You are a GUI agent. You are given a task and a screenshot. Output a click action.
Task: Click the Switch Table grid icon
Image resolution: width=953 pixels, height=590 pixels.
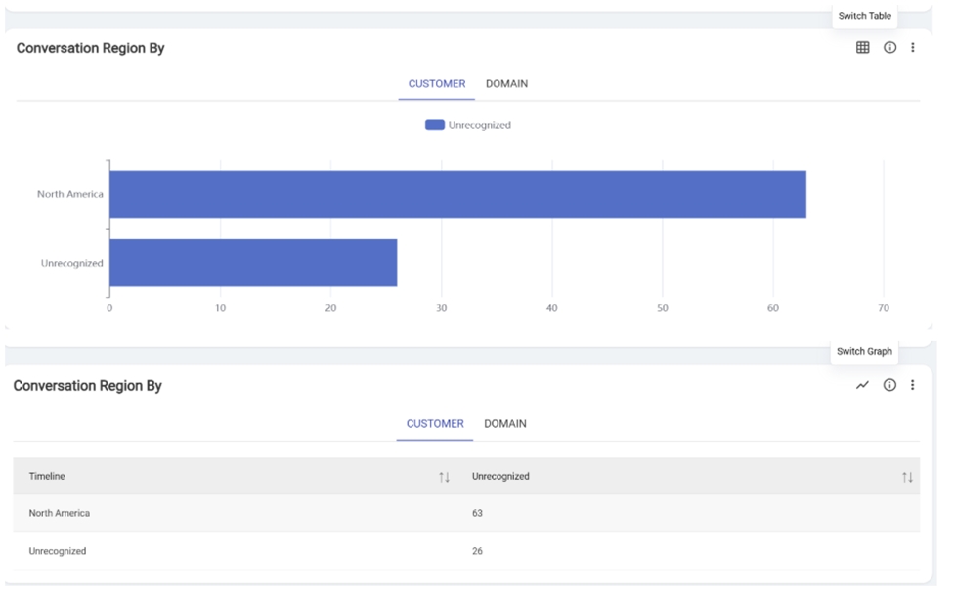862,47
